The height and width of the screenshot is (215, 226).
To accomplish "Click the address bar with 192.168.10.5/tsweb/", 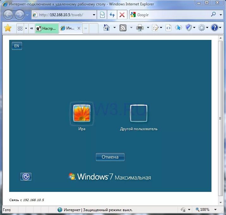I will 62,15.
